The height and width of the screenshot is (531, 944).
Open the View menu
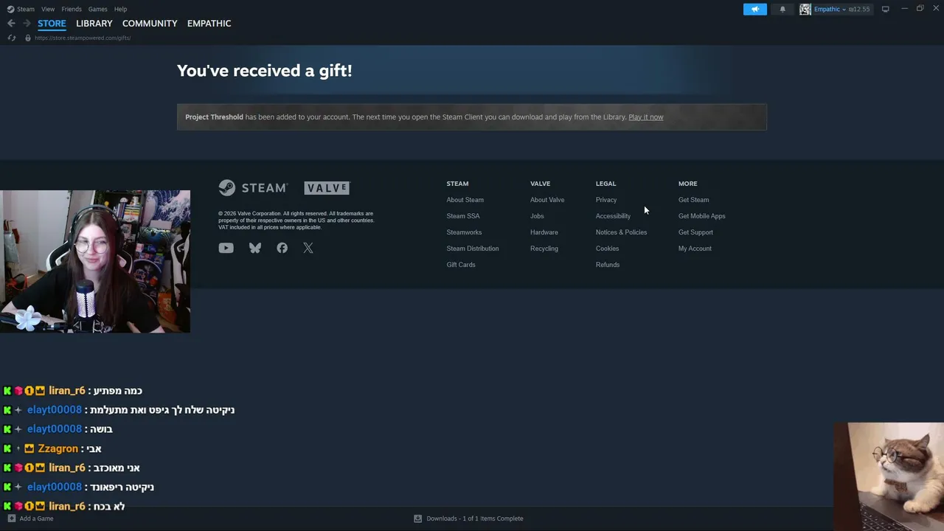click(48, 9)
